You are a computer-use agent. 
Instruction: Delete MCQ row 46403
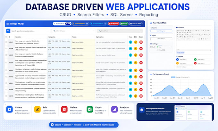pyautogui.click(x=141, y=70)
